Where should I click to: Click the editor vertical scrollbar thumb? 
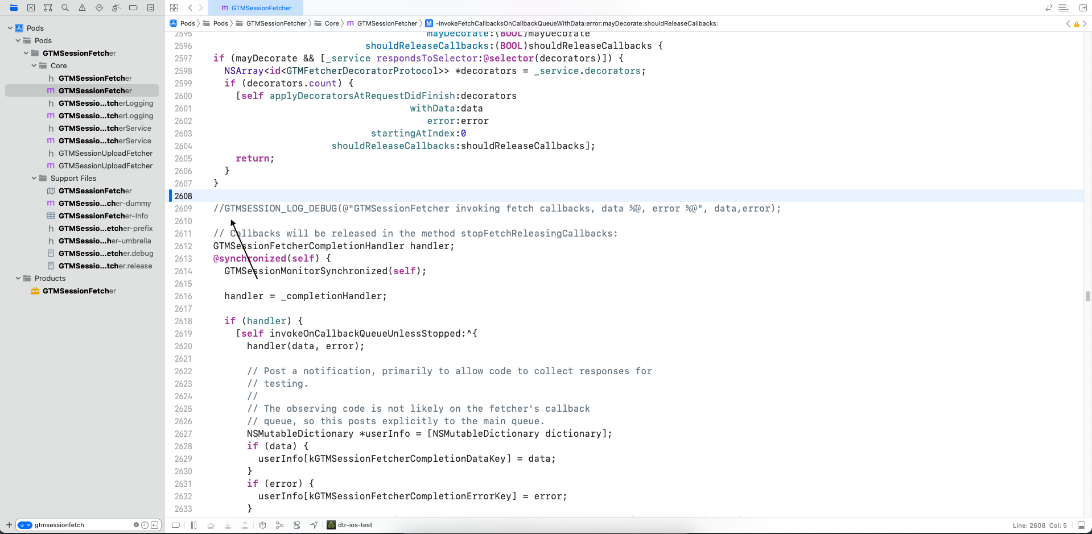[1087, 296]
